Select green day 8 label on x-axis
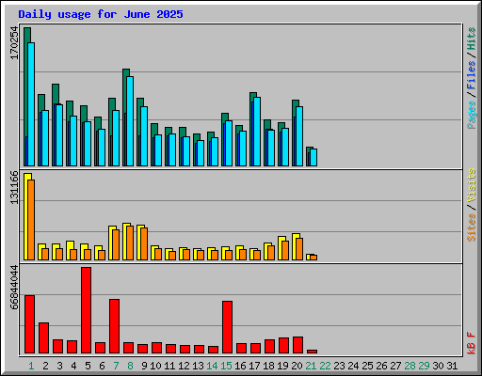This screenshot has width=482, height=376. 130,366
